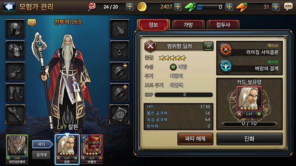The height and width of the screenshot is (166, 296).
Task: Add gold coins with plus button
Action: pyautogui.click(x=178, y=7)
